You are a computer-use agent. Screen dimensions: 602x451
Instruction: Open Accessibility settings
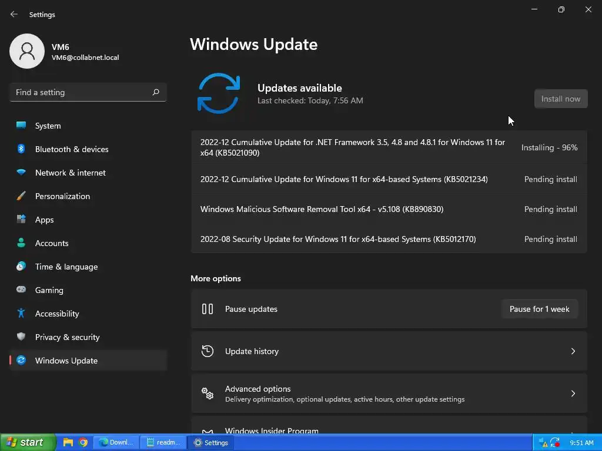click(x=88, y=314)
